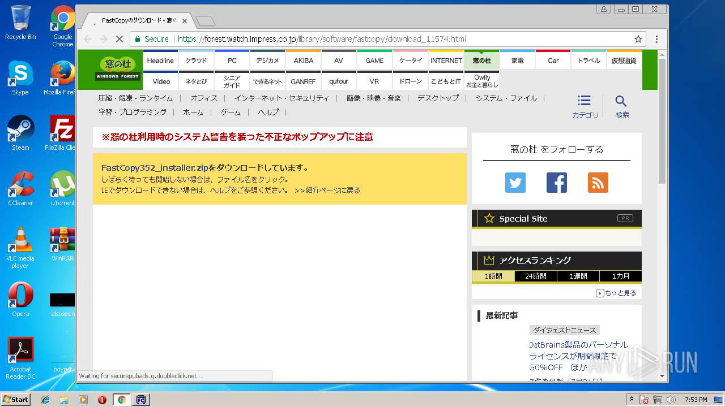Open Acrobat Reader DC icon

tap(20, 358)
